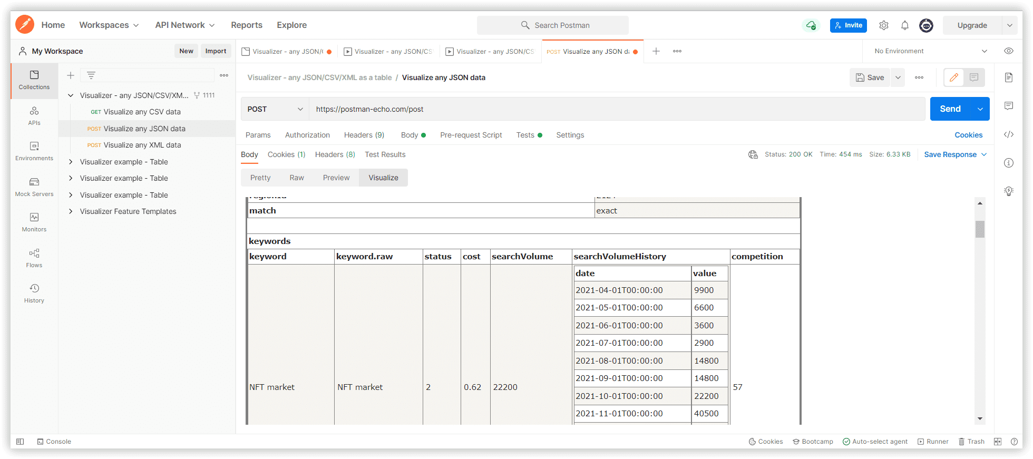This screenshot has height=459, width=1033.
Task: Click the Import button
Action: [216, 51]
